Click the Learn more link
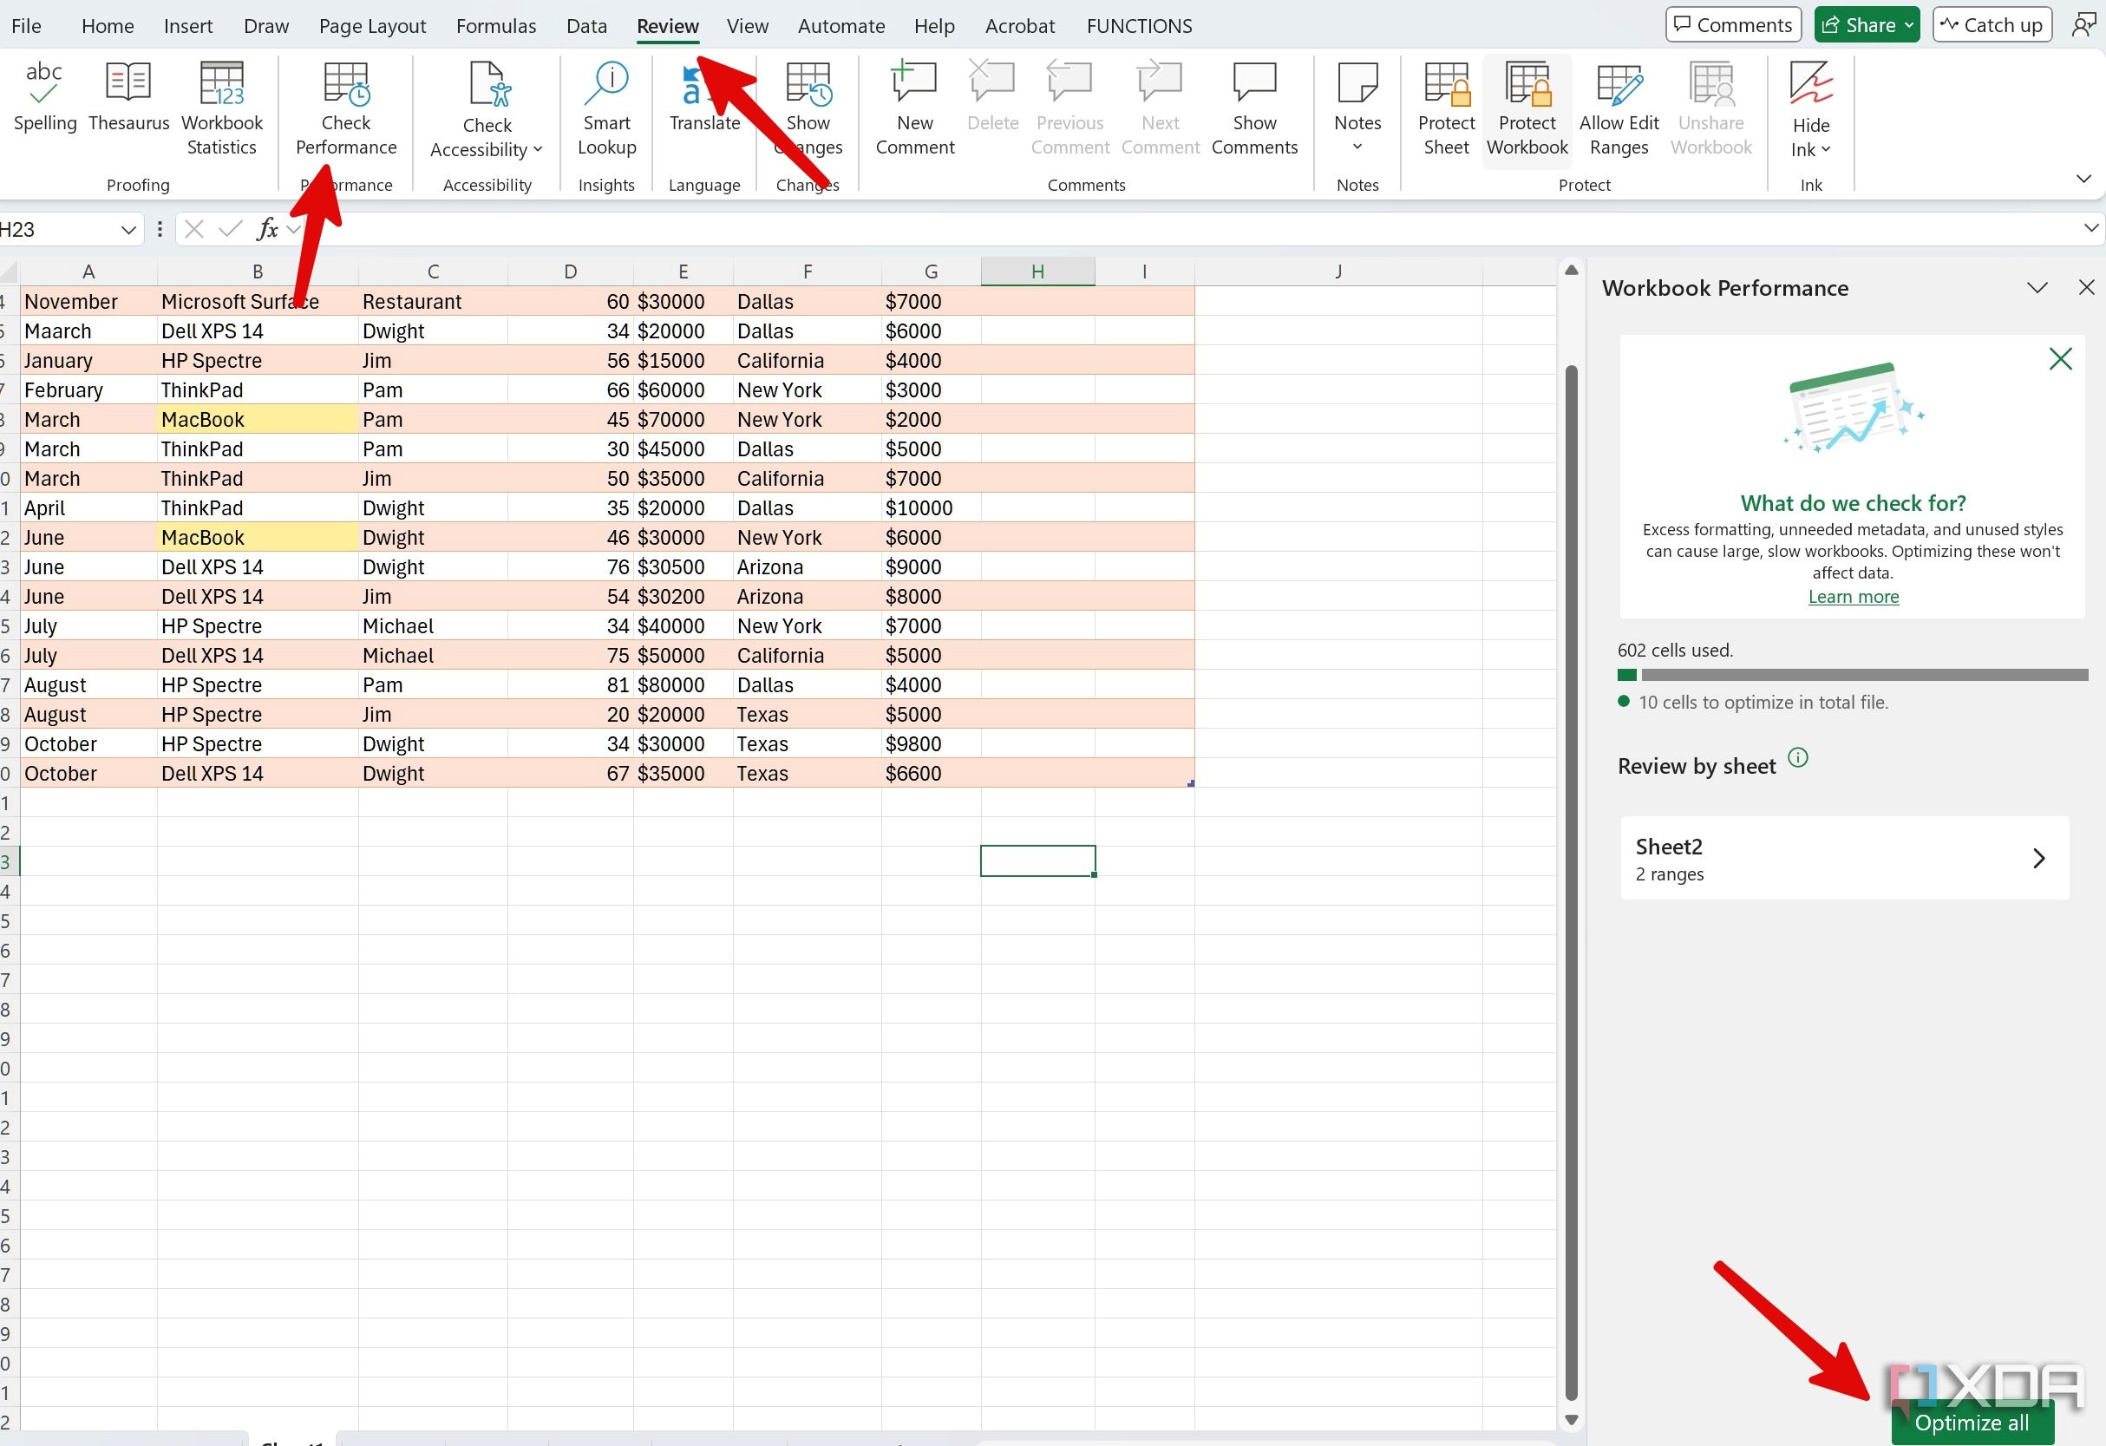This screenshot has height=1446, width=2106. (1852, 597)
